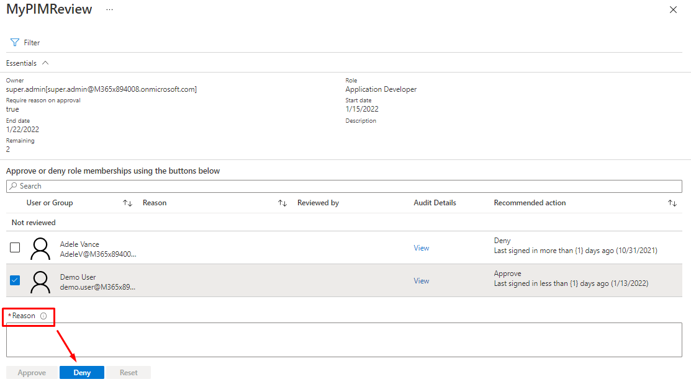Sort the Recommended action column arrows

click(x=672, y=203)
